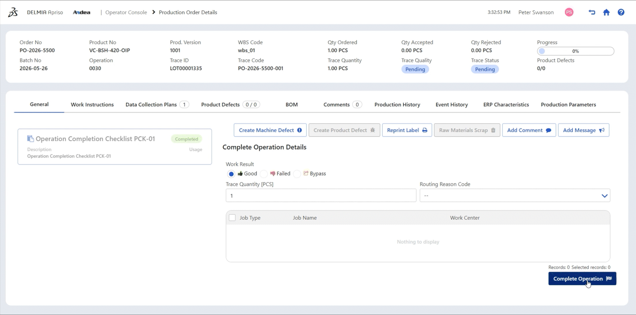Open Peter Swanson's user avatar
Screen dimensions: 636x315
569,12
